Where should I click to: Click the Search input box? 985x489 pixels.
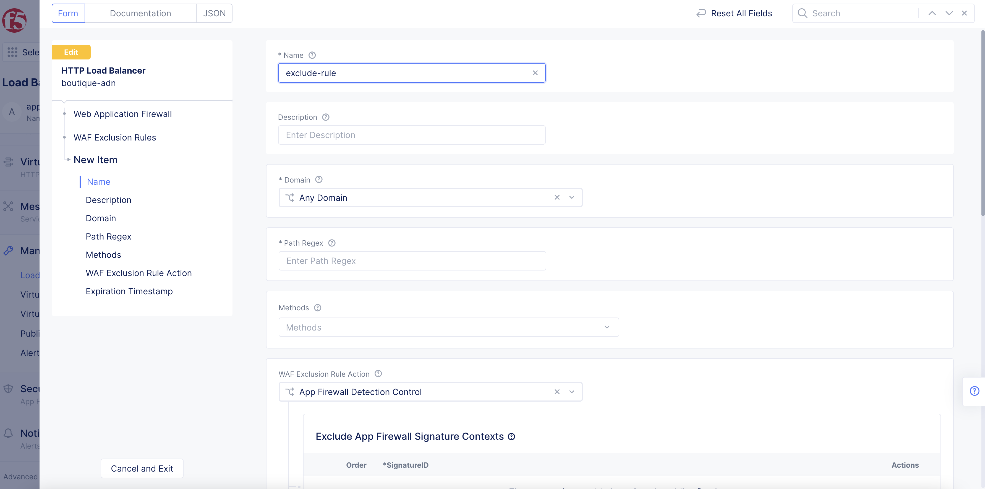tap(862, 13)
